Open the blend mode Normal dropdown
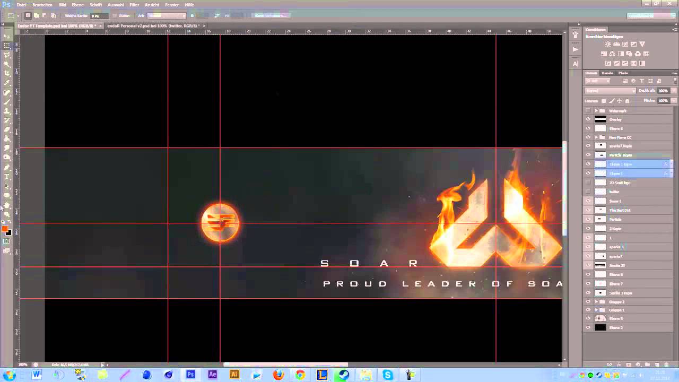 [x=610, y=91]
